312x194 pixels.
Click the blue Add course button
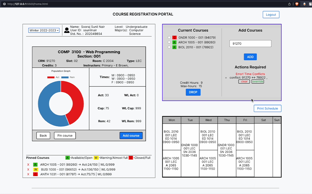131,135
